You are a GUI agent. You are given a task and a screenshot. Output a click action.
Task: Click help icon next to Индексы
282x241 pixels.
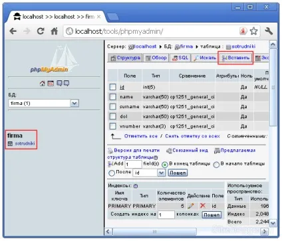click(x=136, y=186)
